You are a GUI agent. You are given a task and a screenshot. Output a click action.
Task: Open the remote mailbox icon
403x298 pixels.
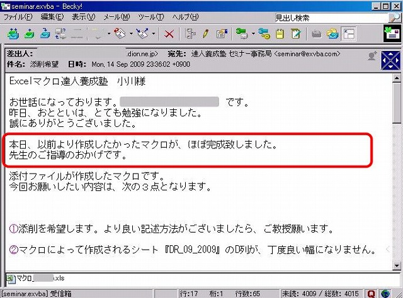coord(60,33)
